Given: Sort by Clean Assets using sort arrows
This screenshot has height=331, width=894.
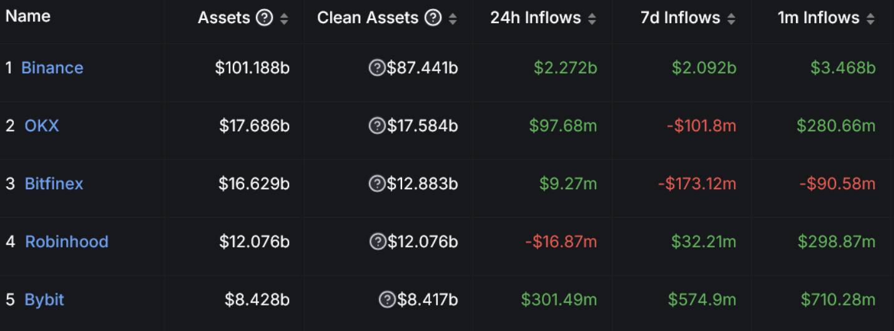Looking at the screenshot, I should [453, 19].
